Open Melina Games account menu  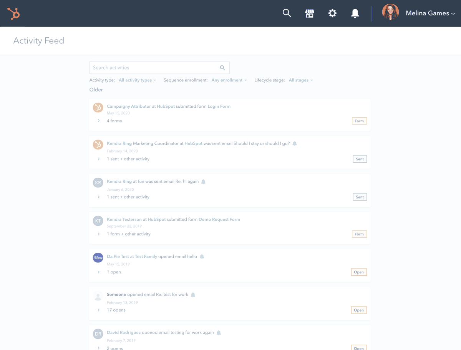tap(430, 13)
